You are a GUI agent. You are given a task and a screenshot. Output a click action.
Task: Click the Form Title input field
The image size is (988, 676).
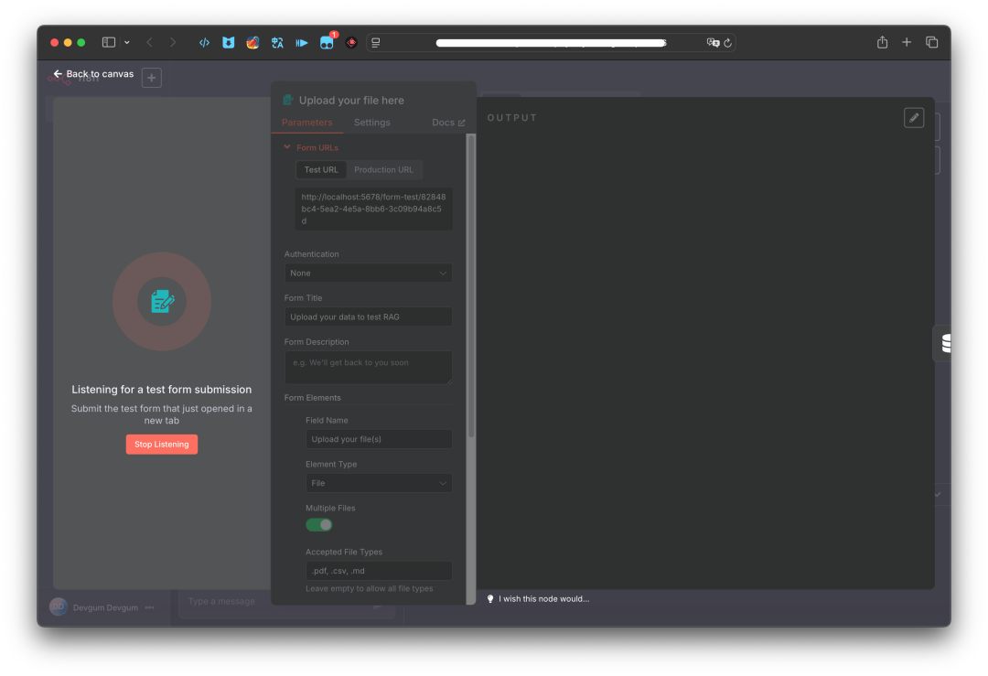[368, 317]
